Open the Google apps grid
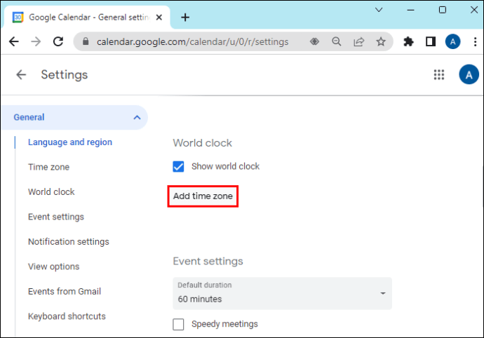This screenshot has width=484, height=338. (x=440, y=74)
